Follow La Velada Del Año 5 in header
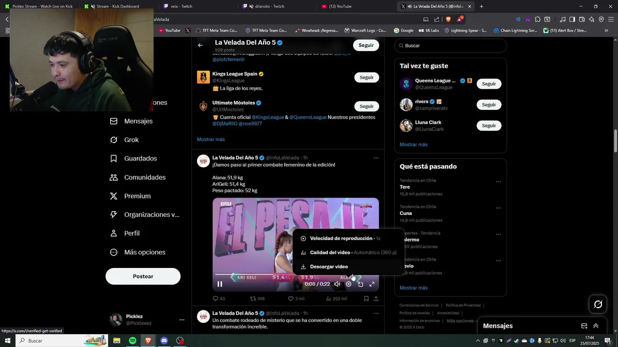Screen dimensions: 618x347 366,45
